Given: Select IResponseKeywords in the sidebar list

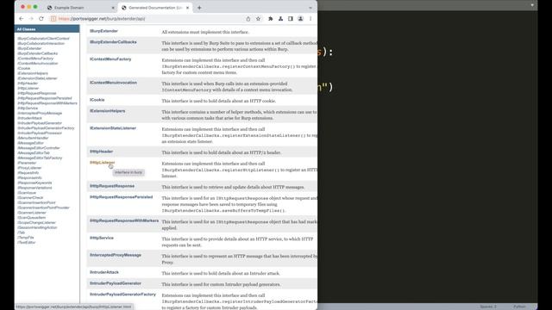Looking at the screenshot, I should click(34, 183).
